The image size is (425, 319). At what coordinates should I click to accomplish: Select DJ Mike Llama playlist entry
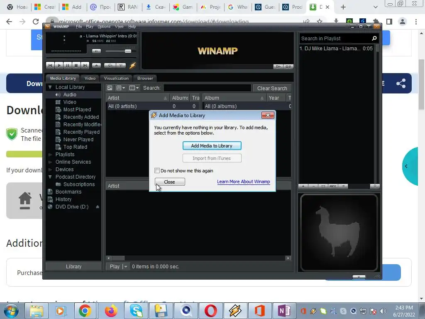pos(336,49)
